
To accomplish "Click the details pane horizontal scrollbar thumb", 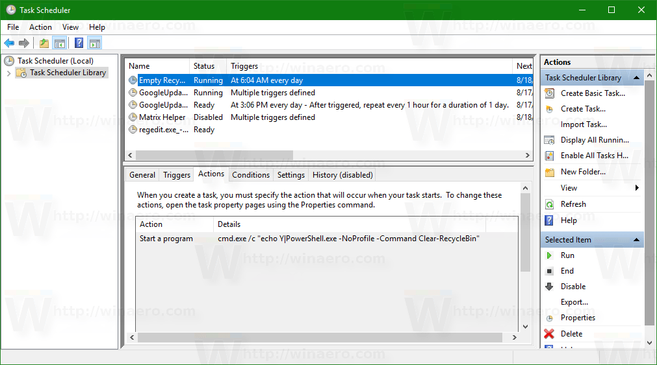I will [x=320, y=337].
